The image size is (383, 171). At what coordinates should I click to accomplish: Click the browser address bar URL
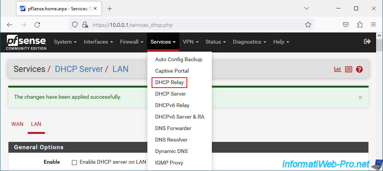(x=133, y=25)
